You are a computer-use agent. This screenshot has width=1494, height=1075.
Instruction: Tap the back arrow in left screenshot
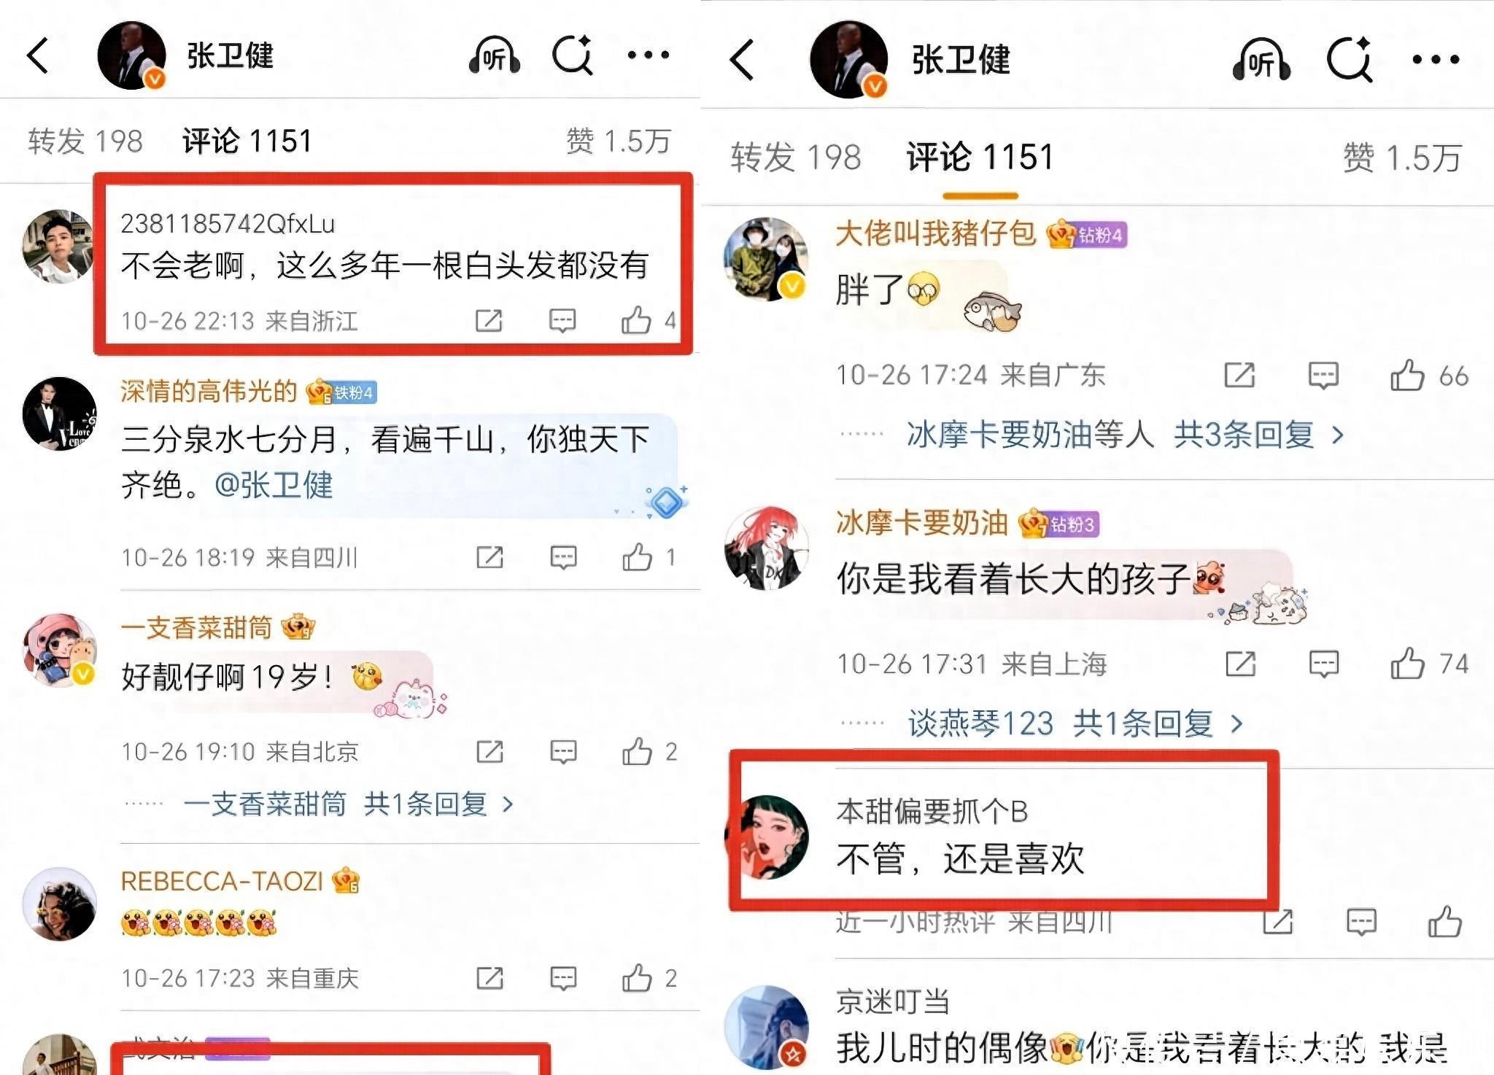[x=37, y=55]
